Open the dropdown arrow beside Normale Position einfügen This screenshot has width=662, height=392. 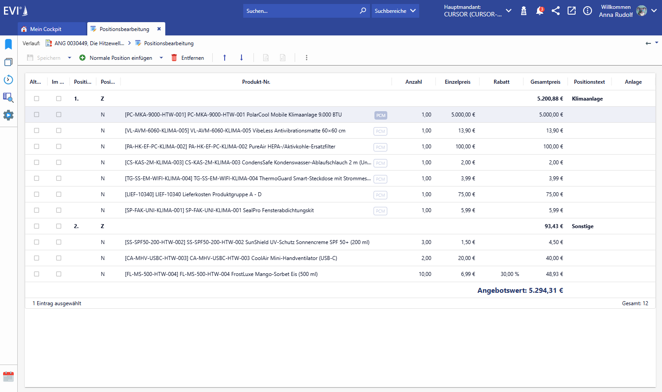point(161,58)
